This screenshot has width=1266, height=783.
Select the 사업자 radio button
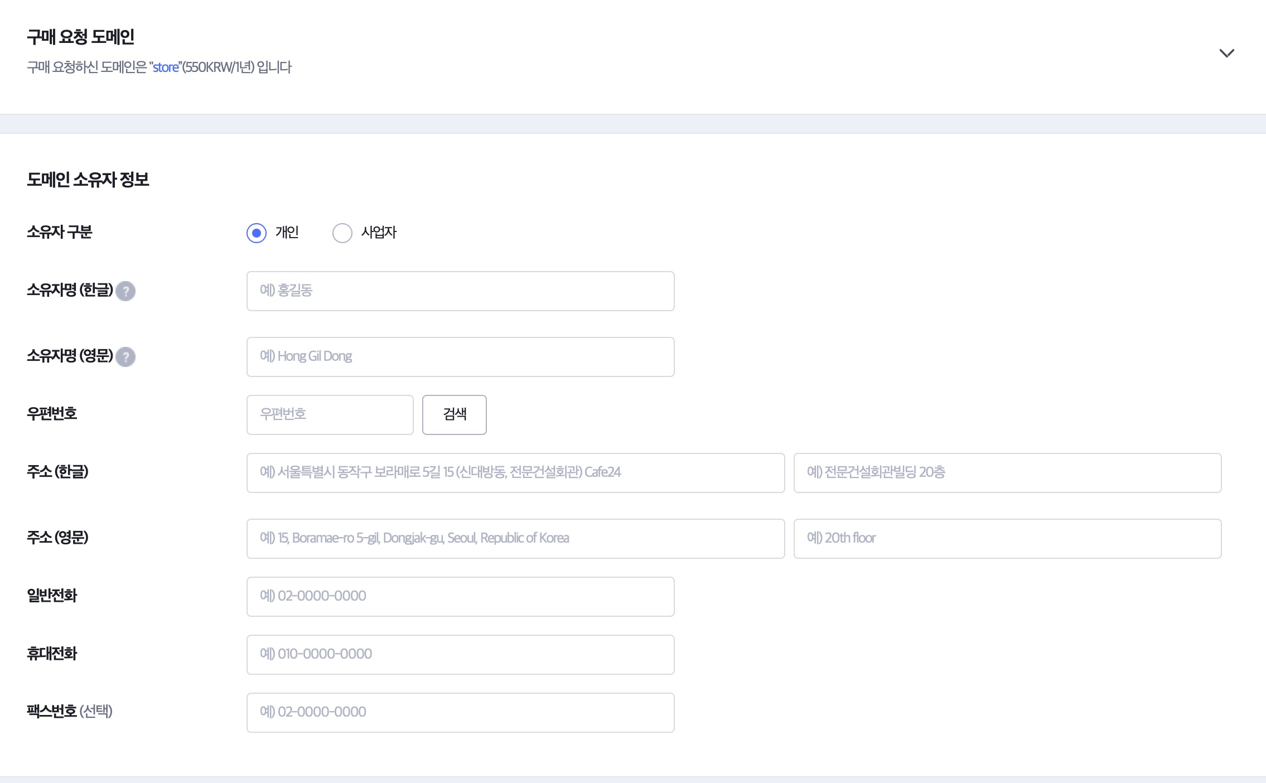[x=342, y=233]
